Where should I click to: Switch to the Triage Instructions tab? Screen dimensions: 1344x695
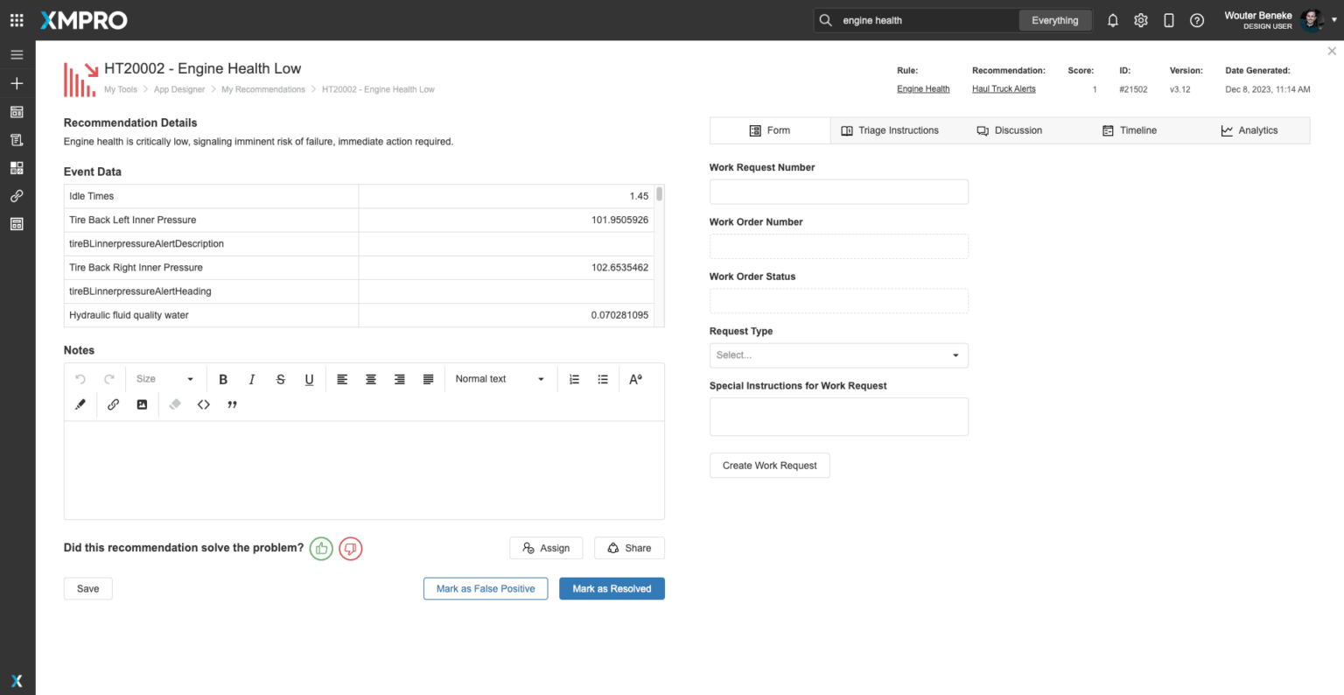[x=890, y=130]
